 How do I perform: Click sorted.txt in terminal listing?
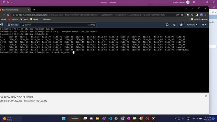[182, 50]
